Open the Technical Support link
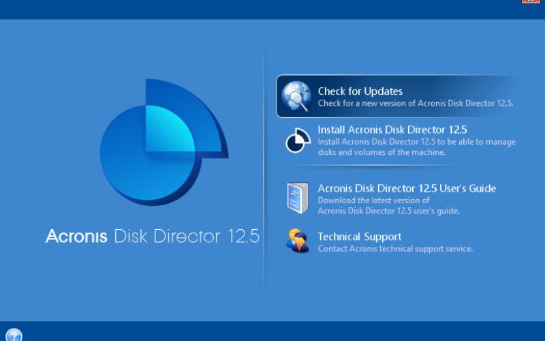The image size is (545, 341). coord(360,237)
